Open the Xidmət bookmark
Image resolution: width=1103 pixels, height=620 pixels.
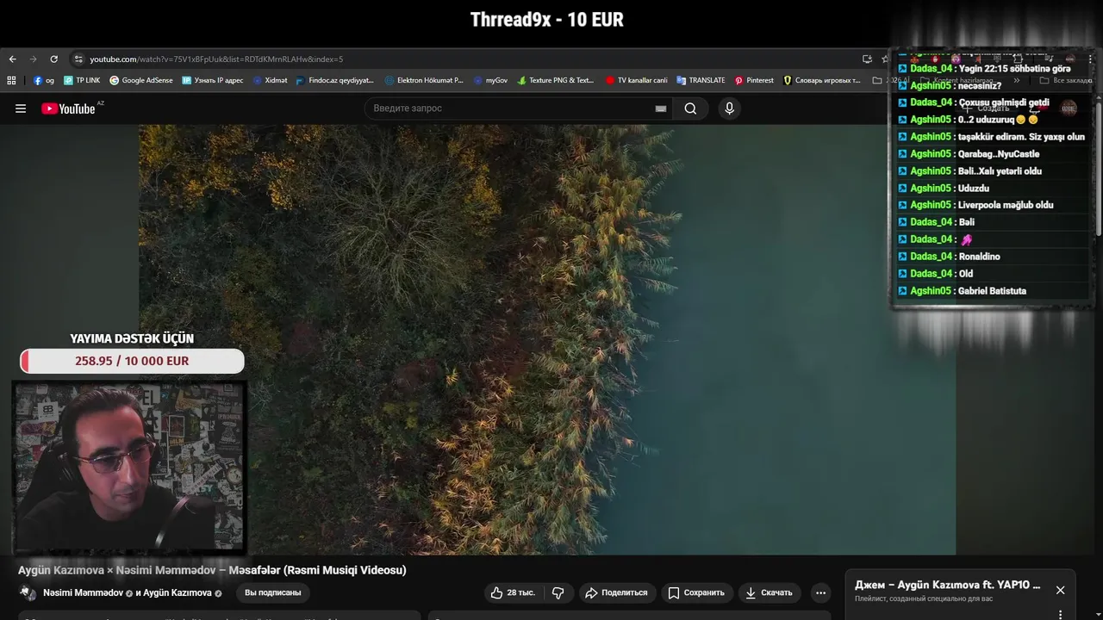270,80
